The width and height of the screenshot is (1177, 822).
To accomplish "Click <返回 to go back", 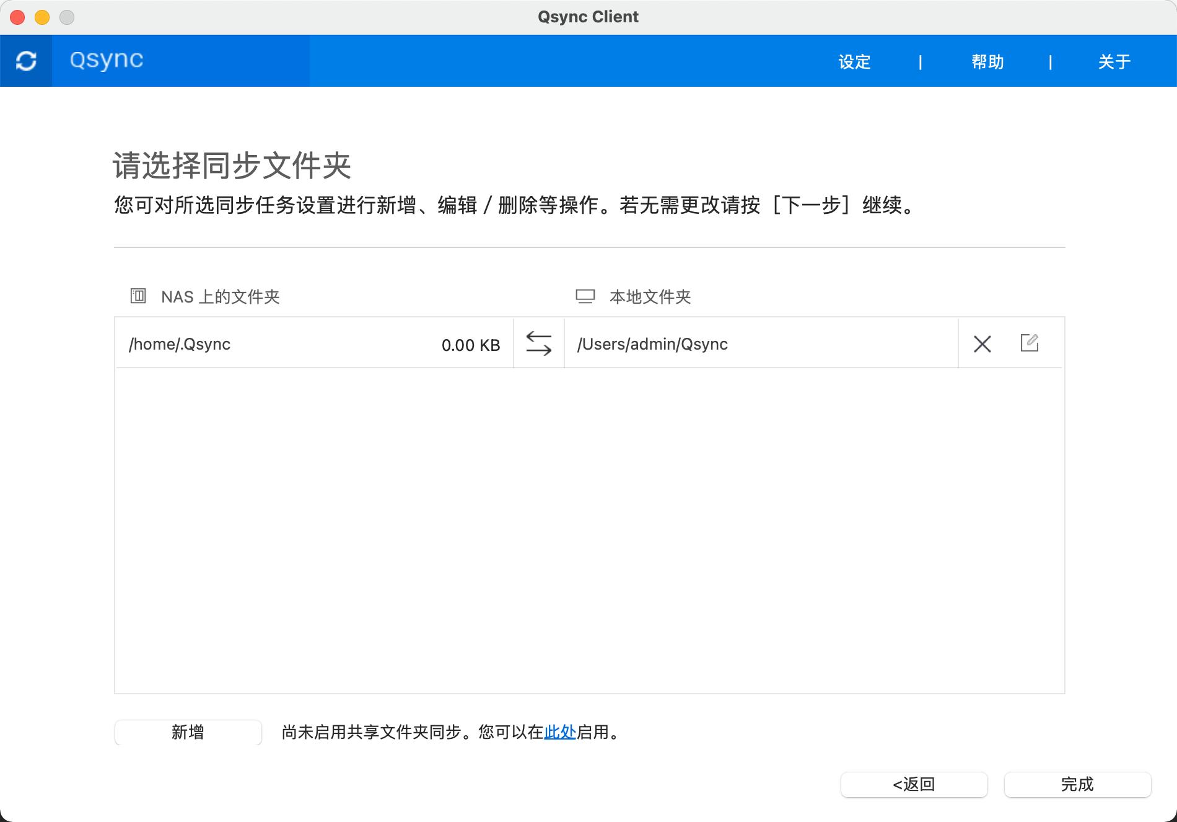I will point(915,784).
